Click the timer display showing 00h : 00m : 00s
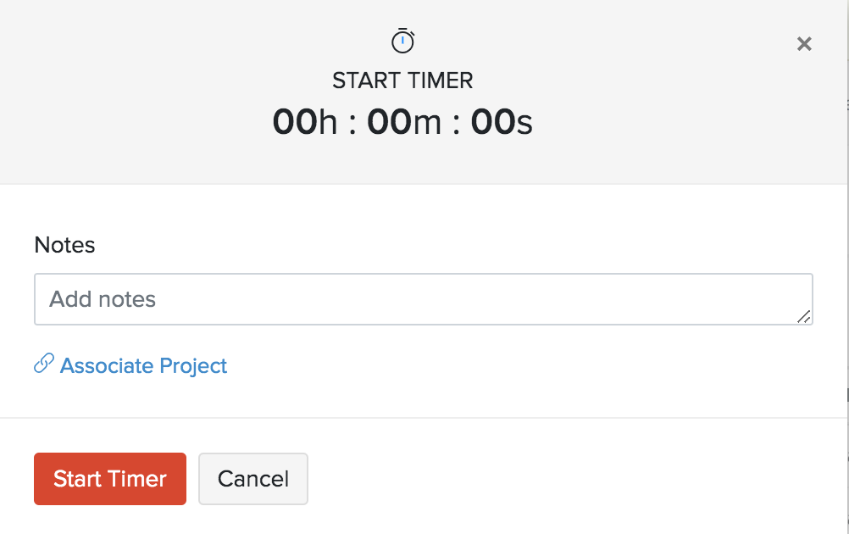 click(402, 122)
